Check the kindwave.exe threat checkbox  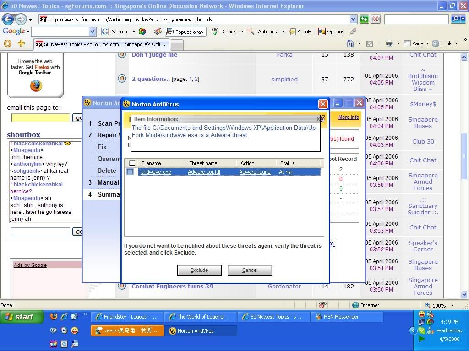coord(130,172)
